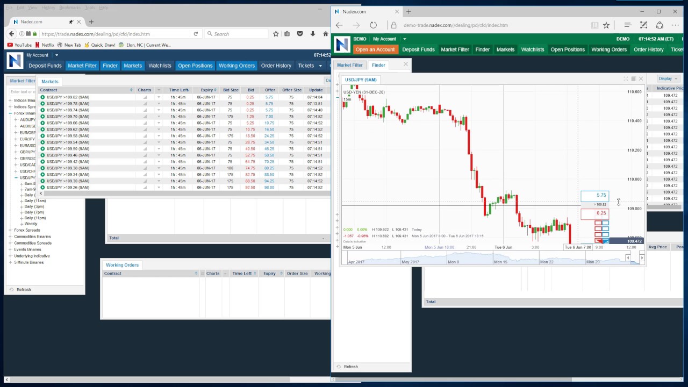
Task: Open a new tab in the Edge window
Action: pyautogui.click(x=408, y=11)
